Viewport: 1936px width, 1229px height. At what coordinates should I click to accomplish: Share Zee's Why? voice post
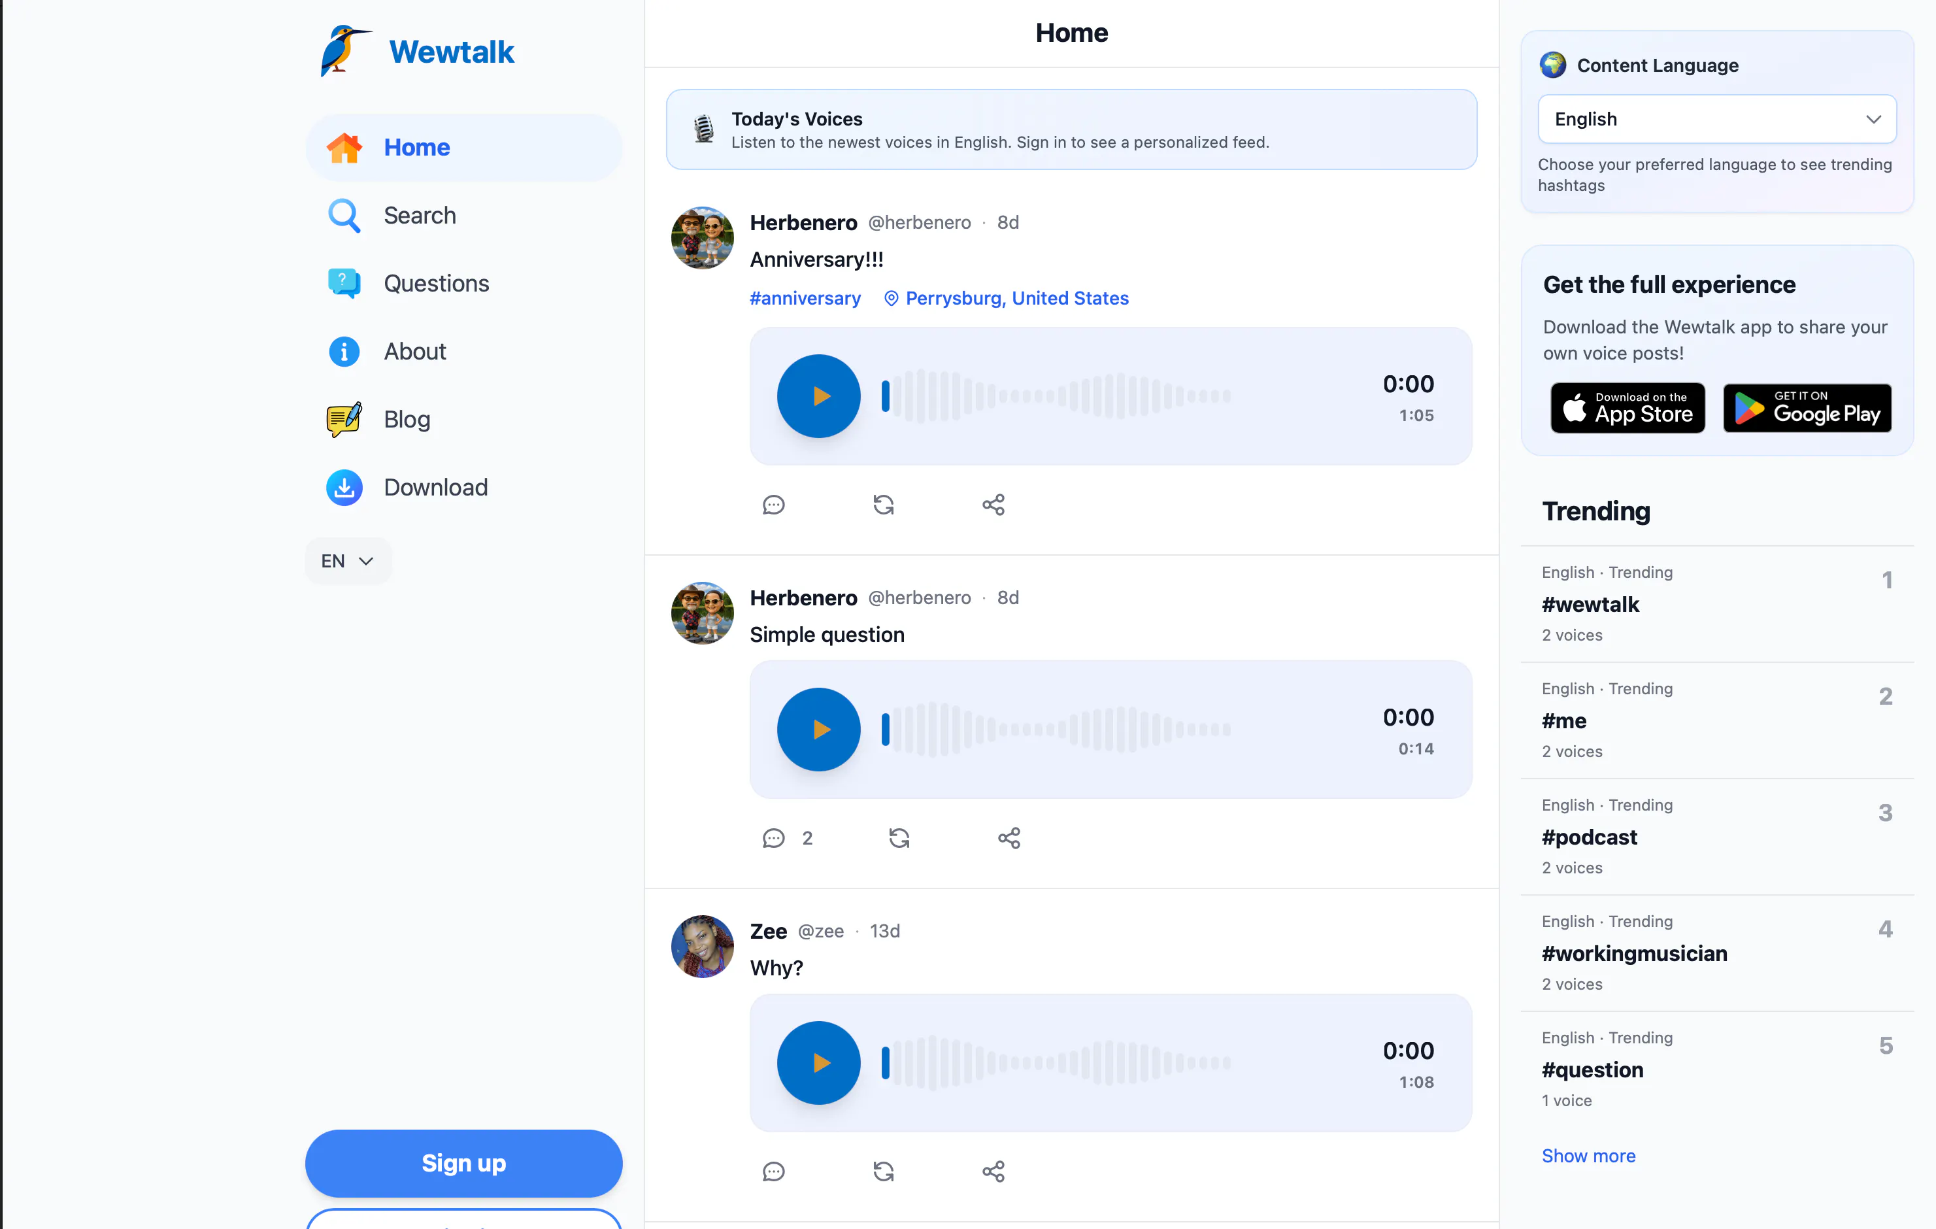click(993, 1172)
